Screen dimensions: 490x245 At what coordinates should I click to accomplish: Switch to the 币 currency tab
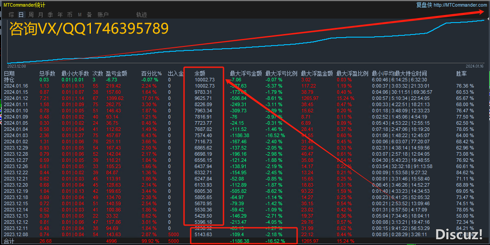click(x=70, y=15)
